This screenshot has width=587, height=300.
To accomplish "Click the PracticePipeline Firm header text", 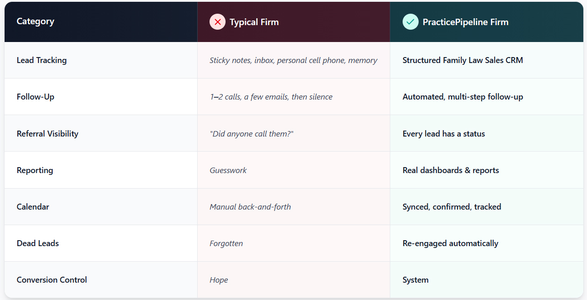I will pyautogui.click(x=465, y=22).
